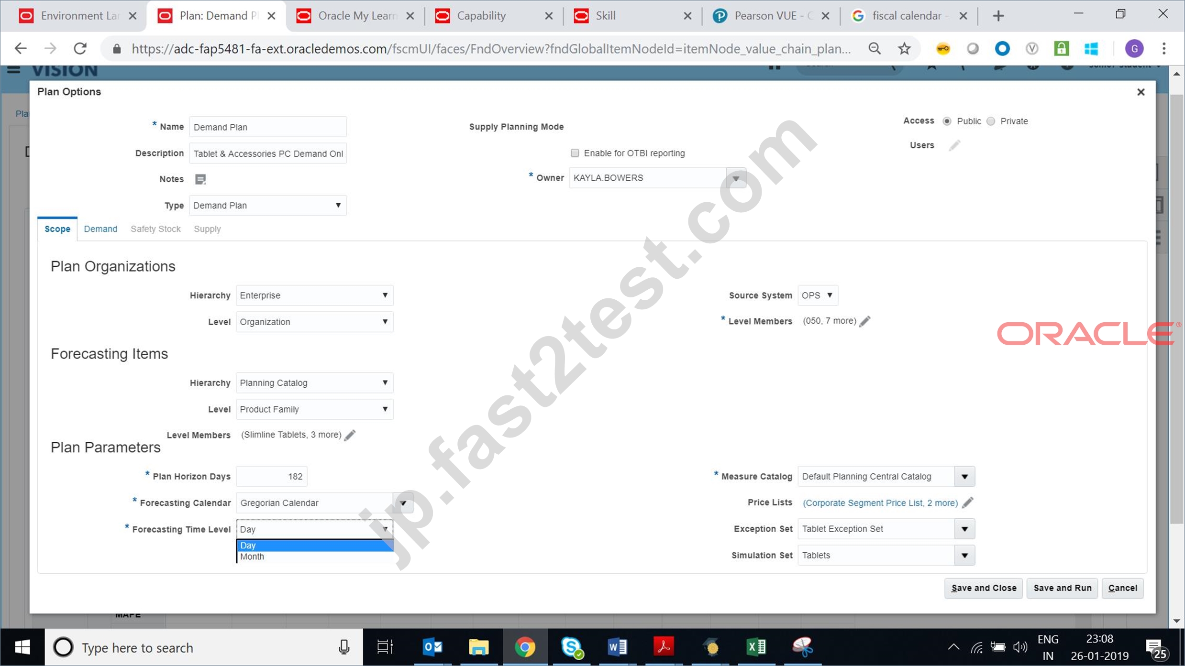Toggle the Forecasting Time Level dropdown
This screenshot has width=1185, height=666.
[314, 529]
